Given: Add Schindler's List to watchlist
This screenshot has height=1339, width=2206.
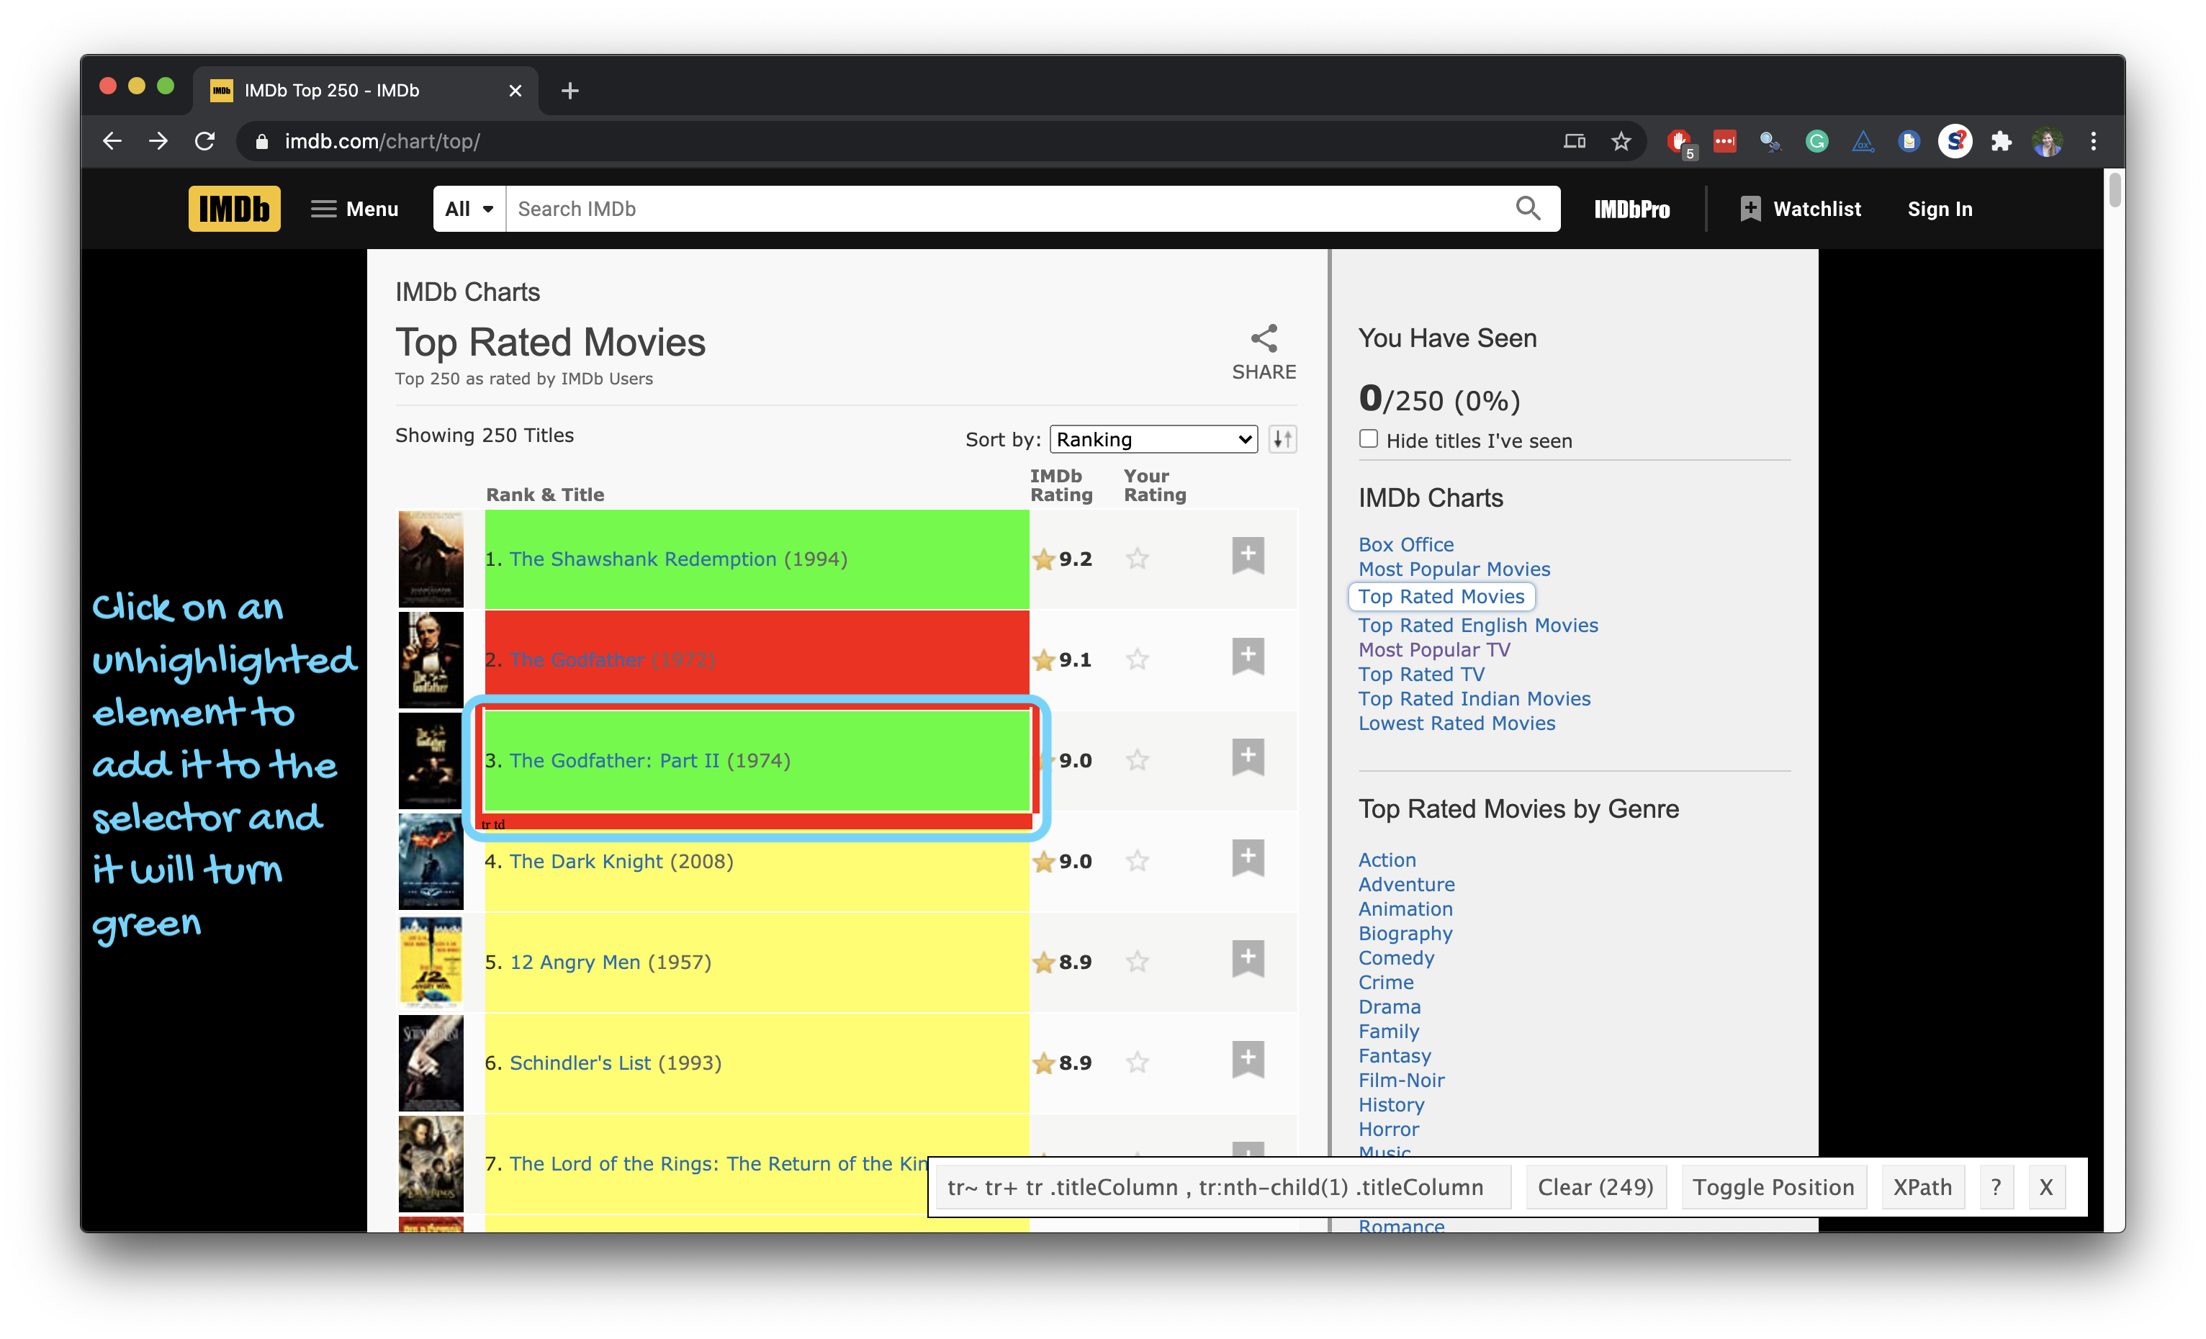Looking at the screenshot, I should click(1248, 1059).
